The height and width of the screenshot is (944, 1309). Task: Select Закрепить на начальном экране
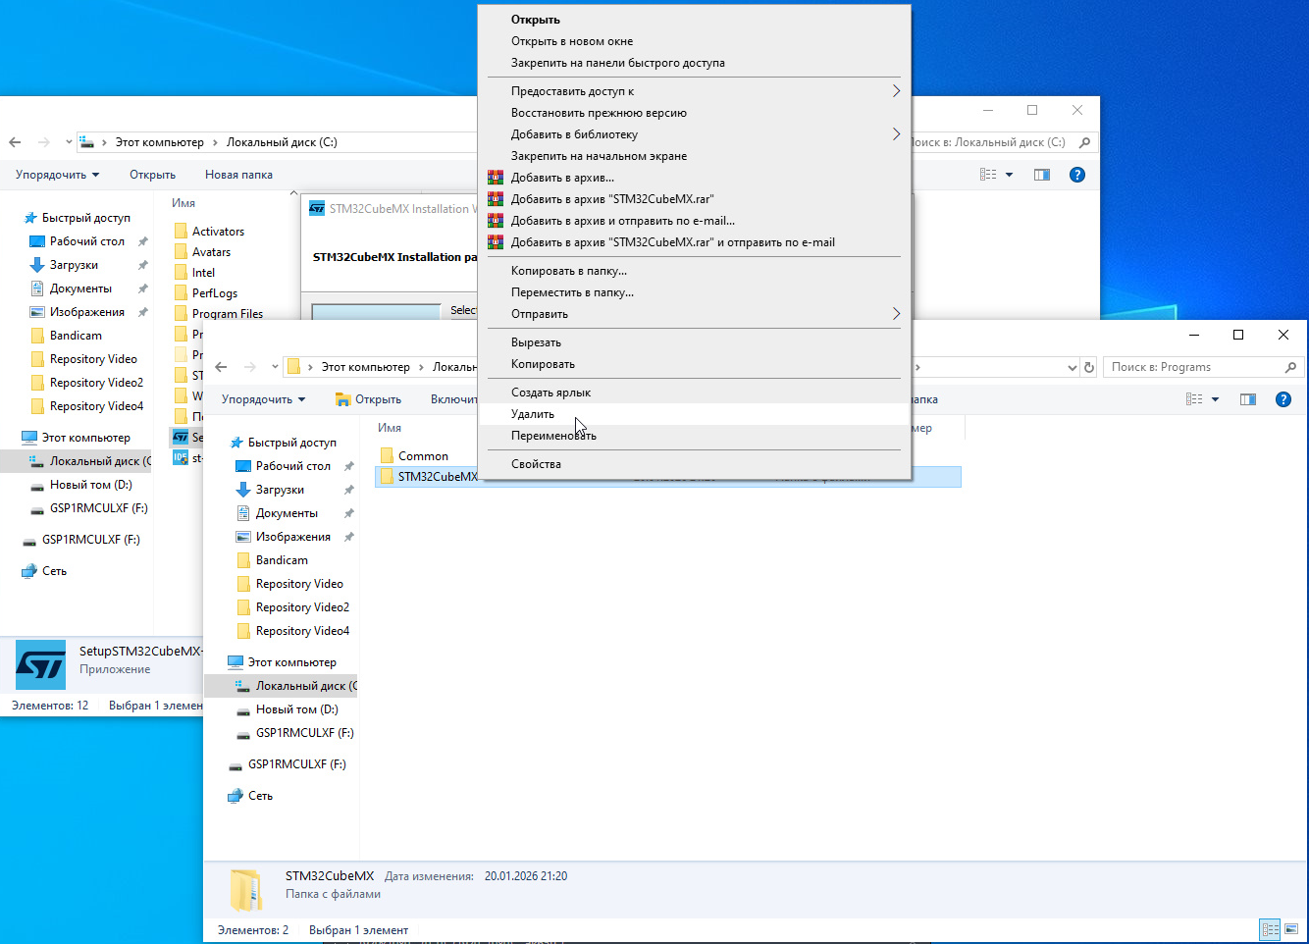point(694,156)
